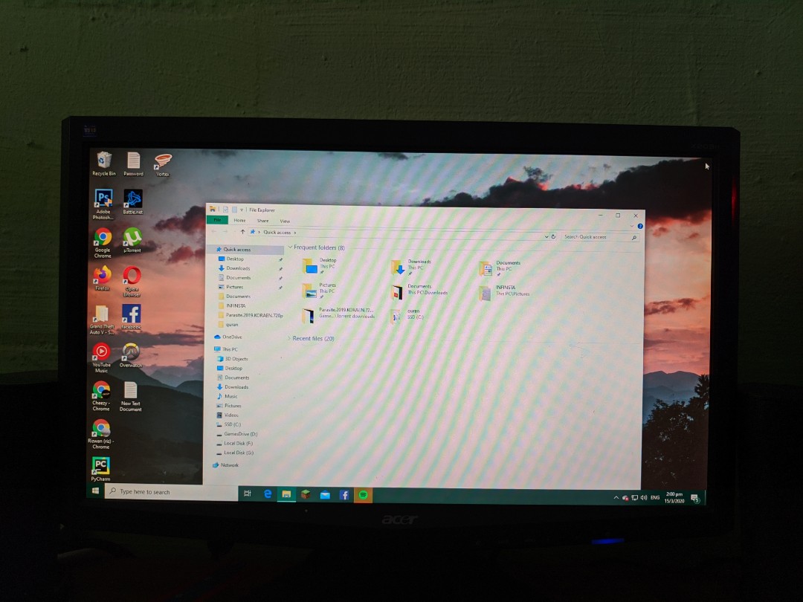
Task: Select This PC in the navigation pane
Action: [230, 349]
